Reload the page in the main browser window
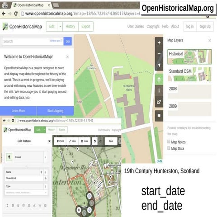217x217 pixels. pyautogui.click(x=16, y=14)
